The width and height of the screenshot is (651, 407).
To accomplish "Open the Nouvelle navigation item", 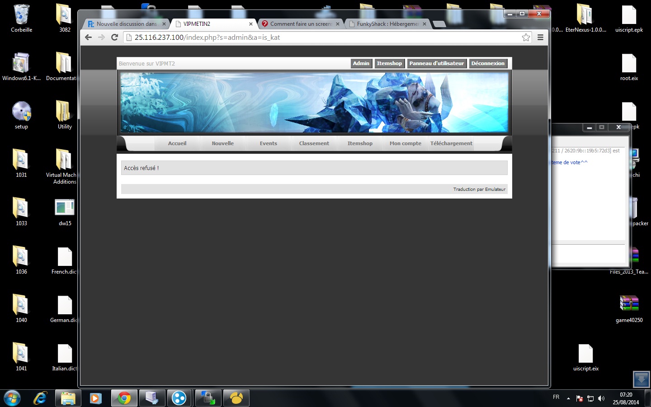I will pyautogui.click(x=223, y=143).
